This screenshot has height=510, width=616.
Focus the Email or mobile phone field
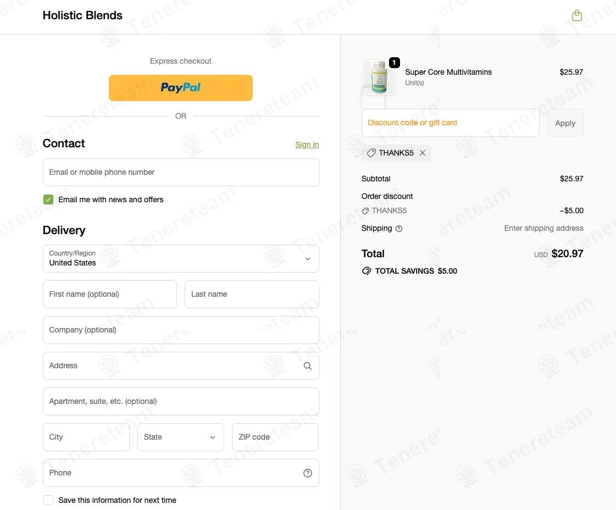(181, 173)
